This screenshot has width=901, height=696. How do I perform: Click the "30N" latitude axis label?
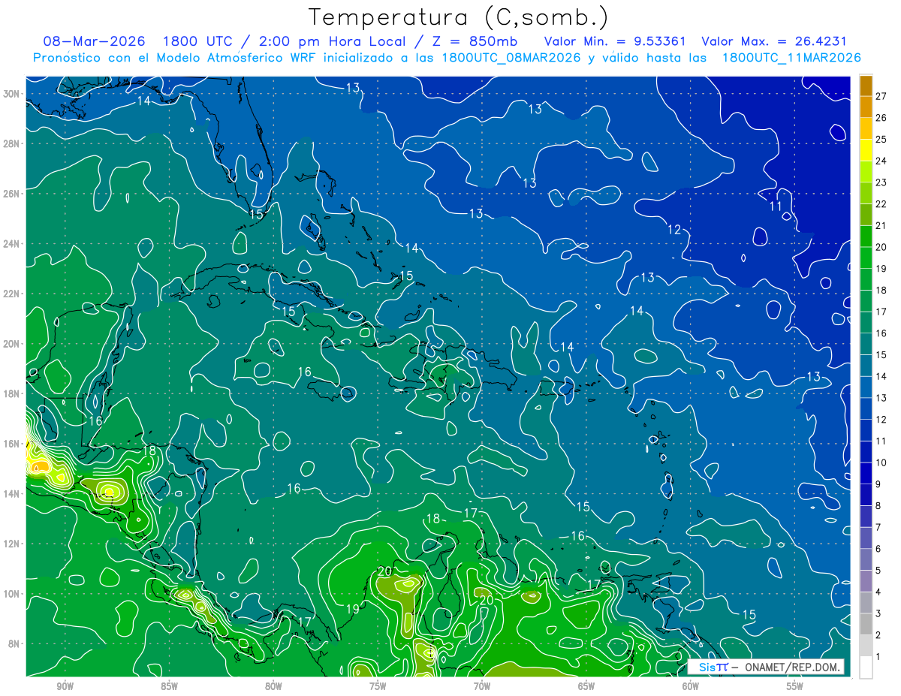[x=13, y=94]
